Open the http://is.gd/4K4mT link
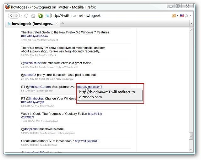The image size is (201, 160). click(90, 87)
